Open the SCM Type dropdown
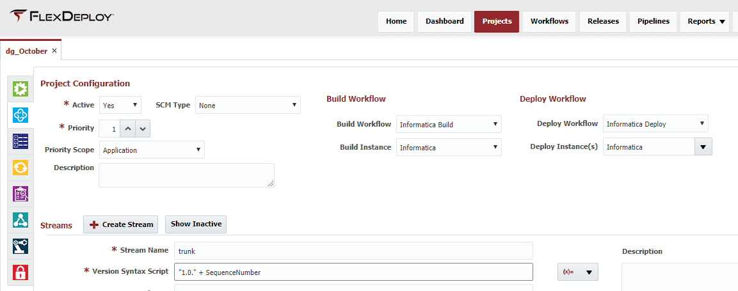738x291 pixels. (248, 106)
